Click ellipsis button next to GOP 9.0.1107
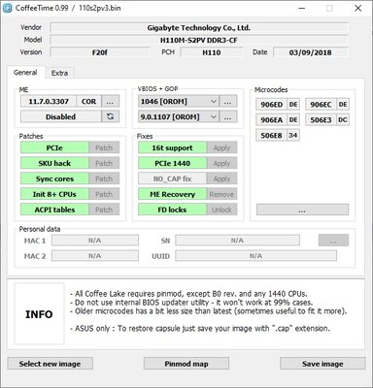The image size is (373, 388). tap(228, 116)
